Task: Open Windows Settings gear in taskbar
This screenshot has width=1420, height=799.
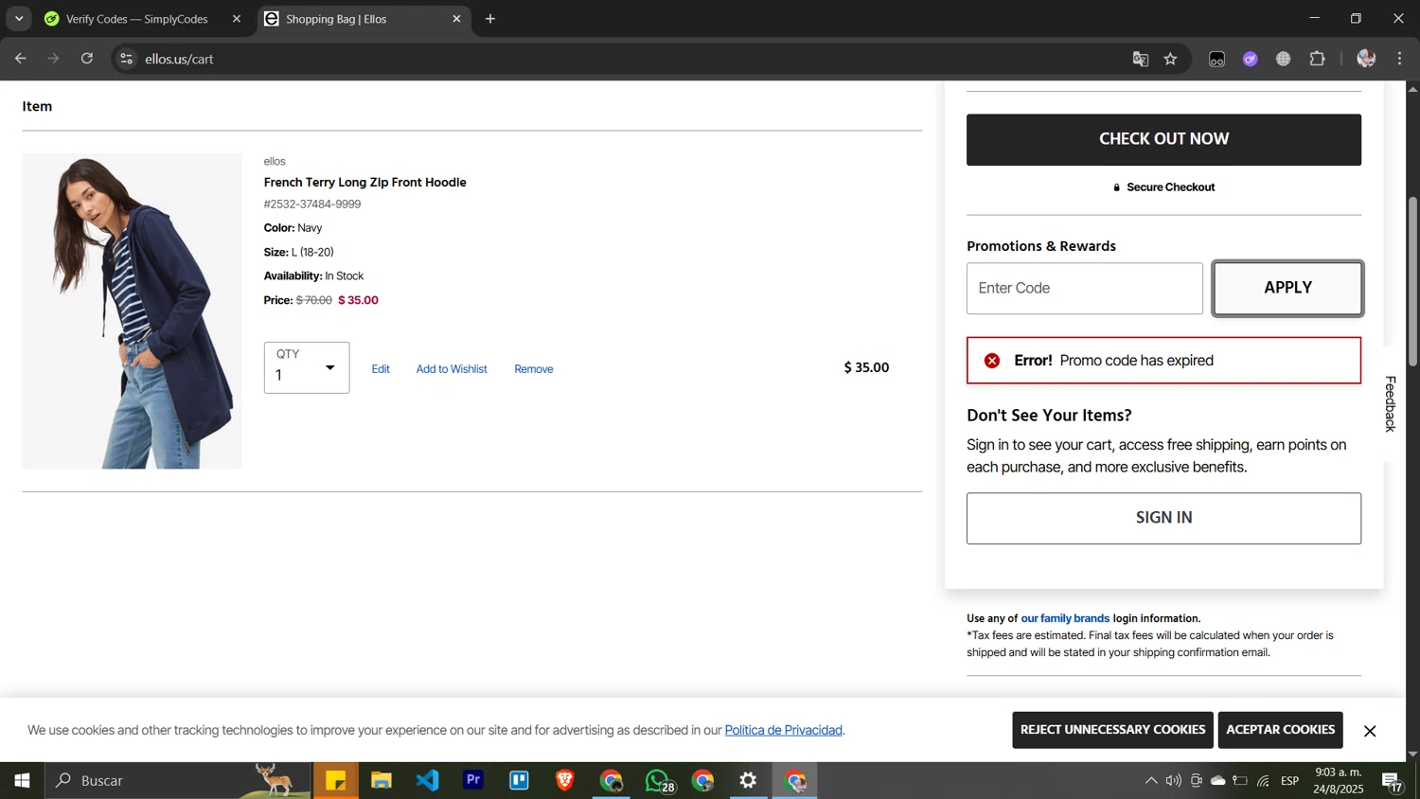Action: pos(748,781)
